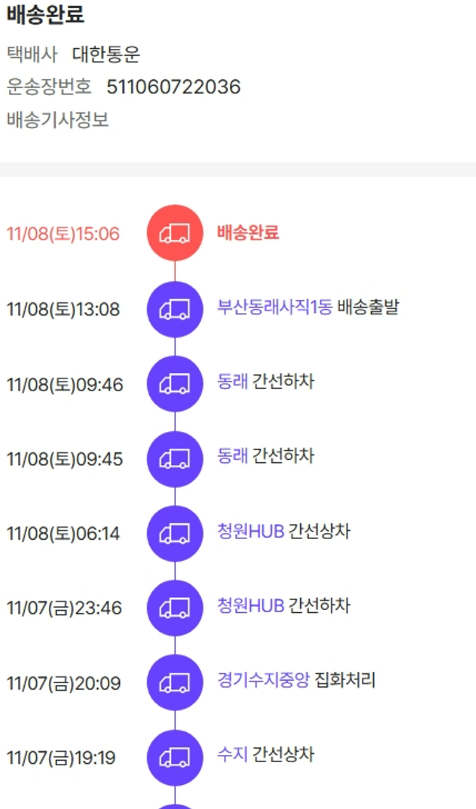Screen dimensions: 476x809
Task: Click the red 배송완료 status text
Action: pos(248,232)
